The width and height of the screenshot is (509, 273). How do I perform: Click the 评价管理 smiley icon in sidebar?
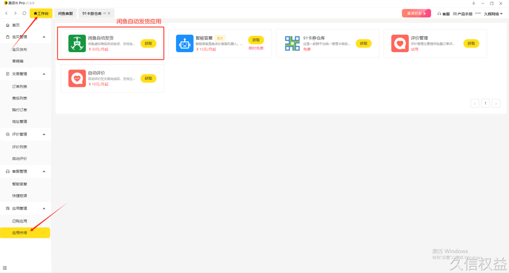[8, 134]
